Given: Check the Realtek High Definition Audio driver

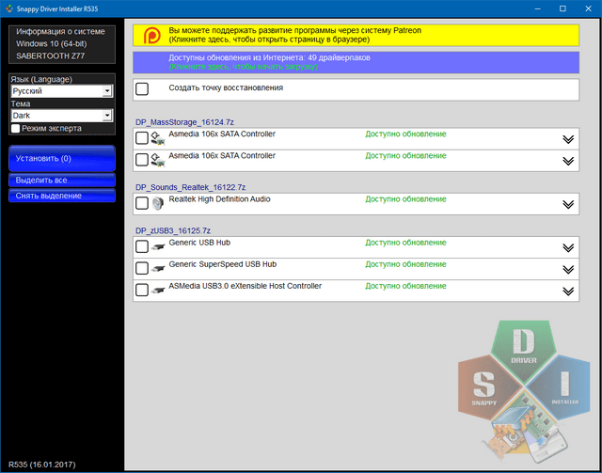Looking at the screenshot, I should point(142,203).
